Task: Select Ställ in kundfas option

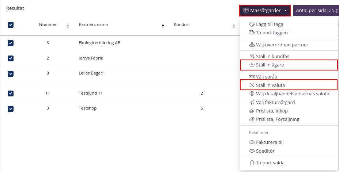Action: 272,57
